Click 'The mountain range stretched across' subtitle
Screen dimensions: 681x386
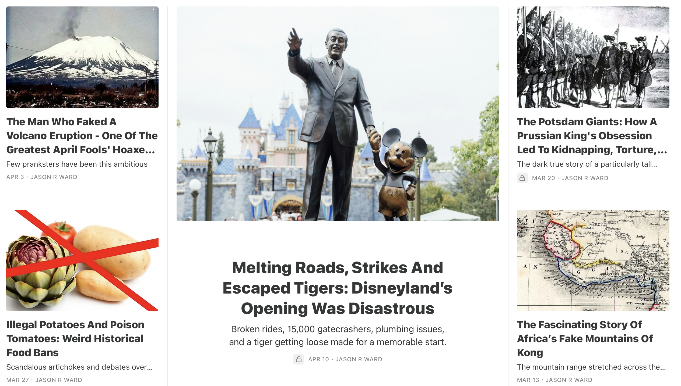click(x=591, y=367)
